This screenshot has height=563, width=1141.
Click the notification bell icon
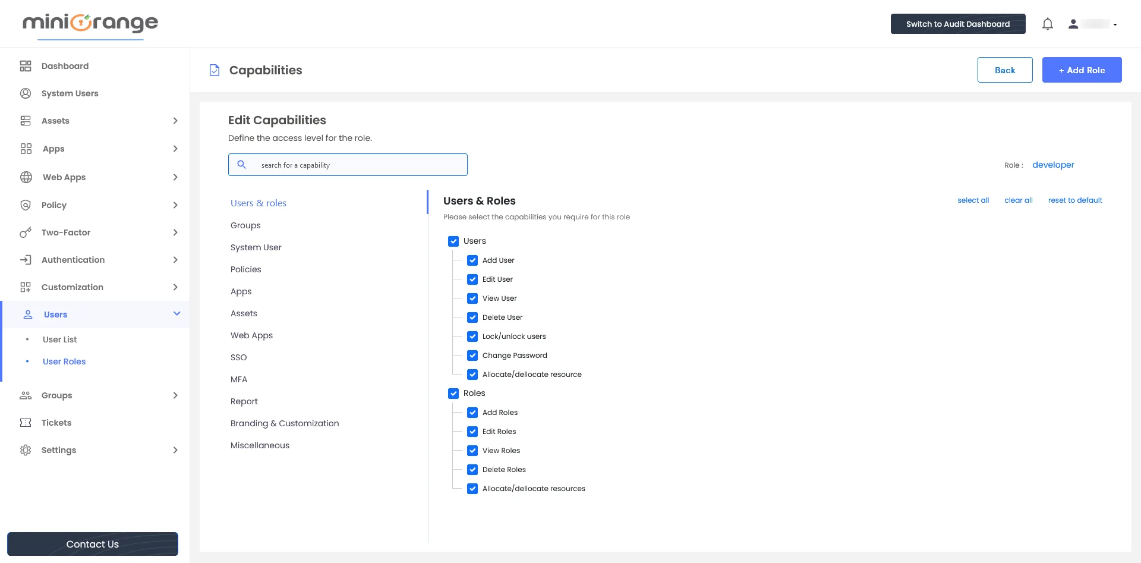[x=1048, y=24]
